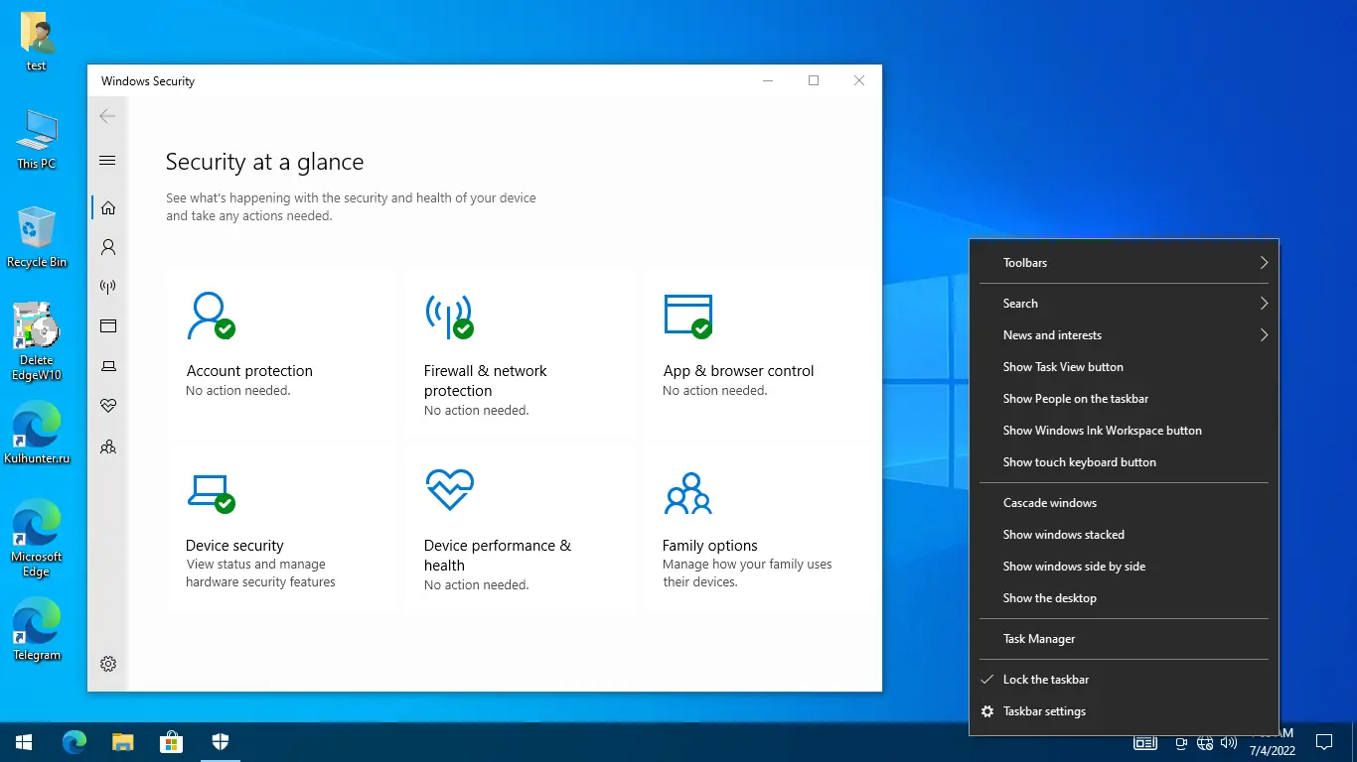Click the Device performance heart tile icon
Screen dimensions: 1357x762
[x=449, y=490]
